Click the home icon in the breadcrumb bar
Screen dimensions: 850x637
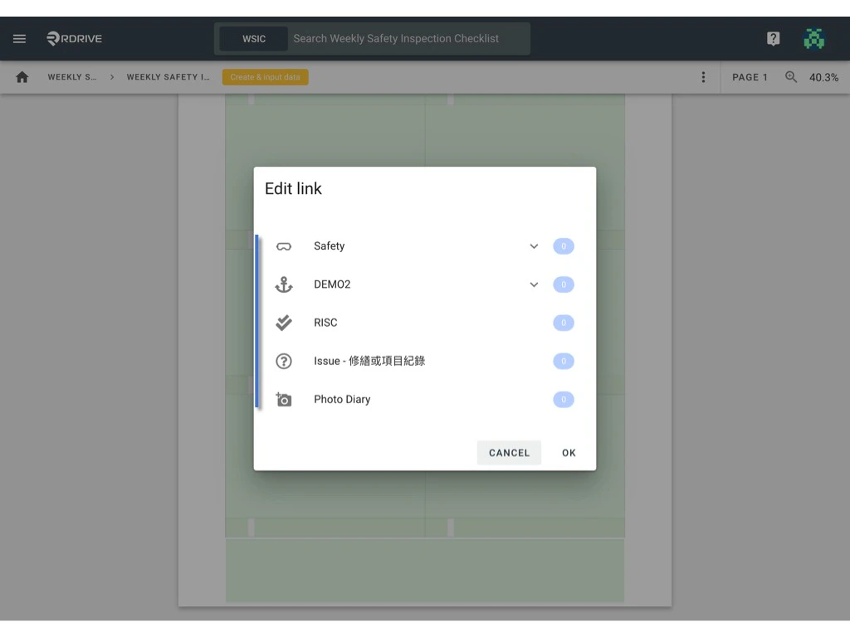(22, 76)
